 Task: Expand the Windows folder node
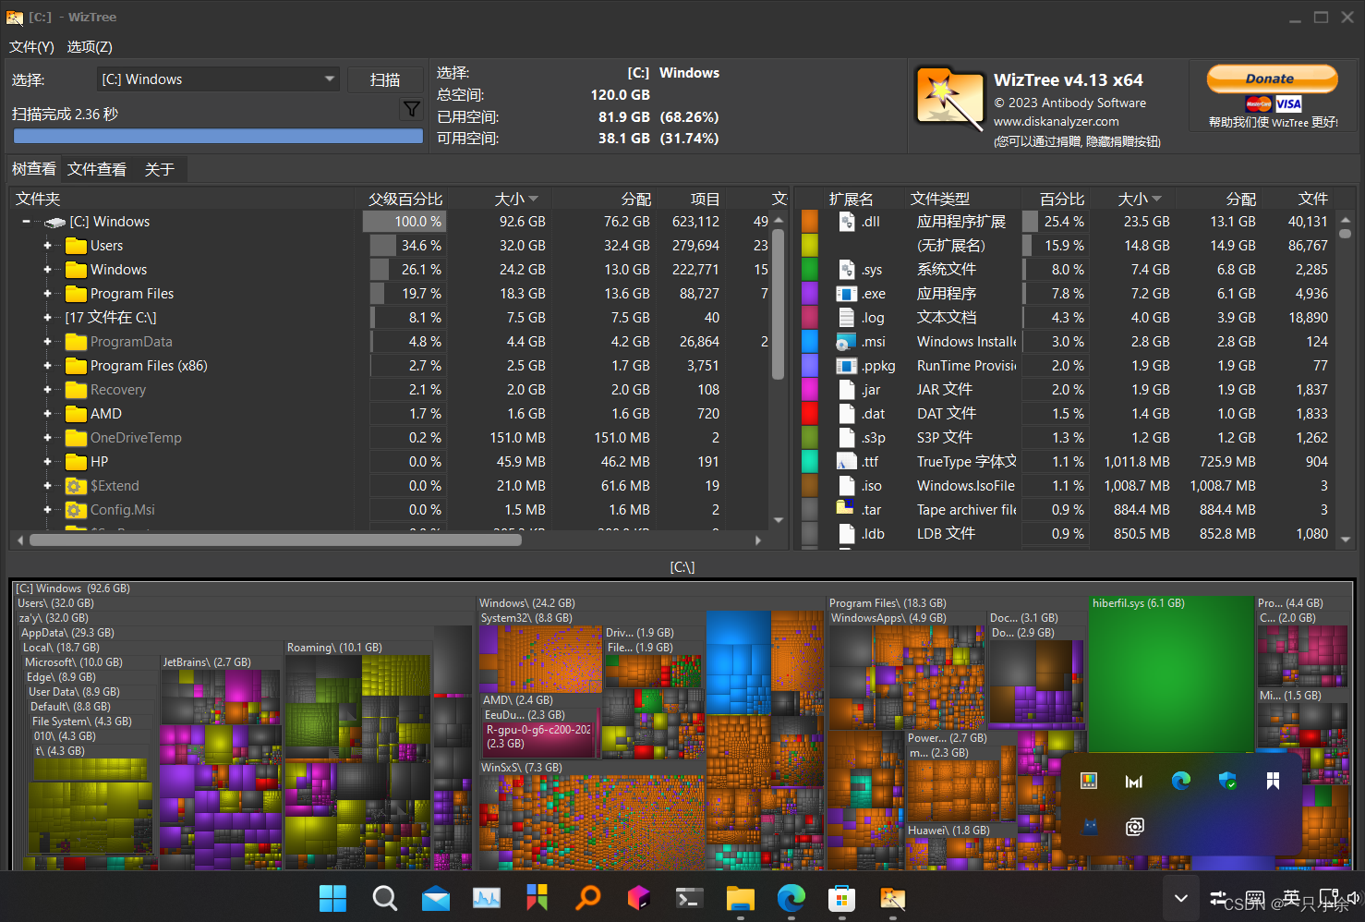[x=47, y=270]
